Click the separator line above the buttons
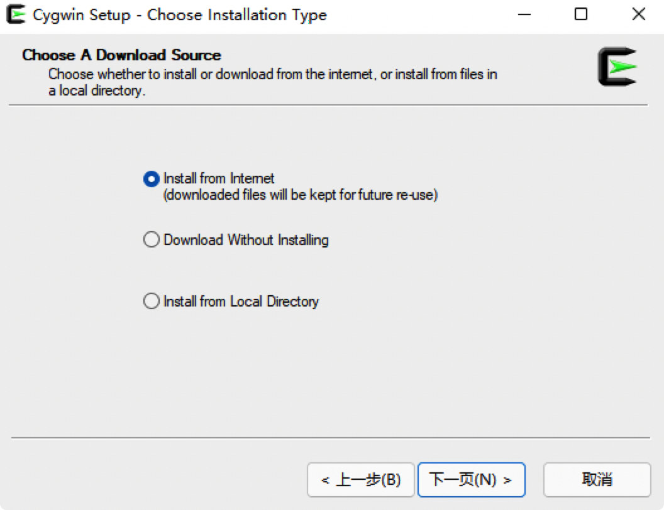This screenshot has height=510, width=664. pyautogui.click(x=331, y=438)
